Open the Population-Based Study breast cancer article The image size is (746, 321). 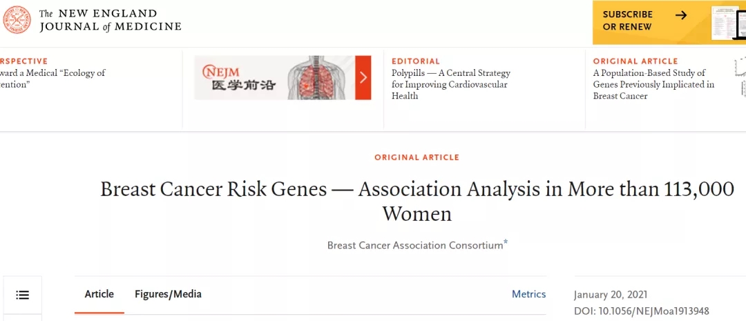(x=653, y=84)
